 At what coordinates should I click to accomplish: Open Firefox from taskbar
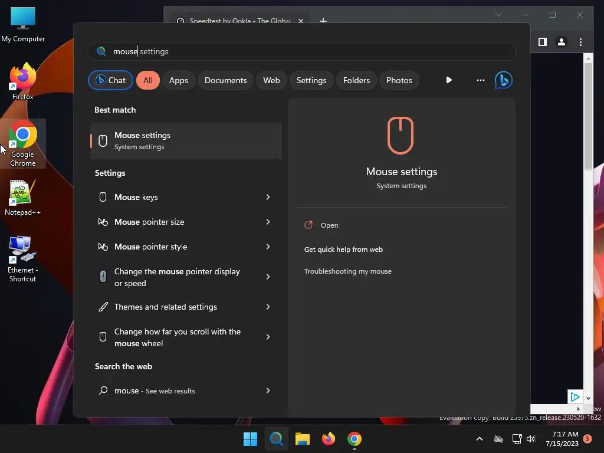point(328,439)
